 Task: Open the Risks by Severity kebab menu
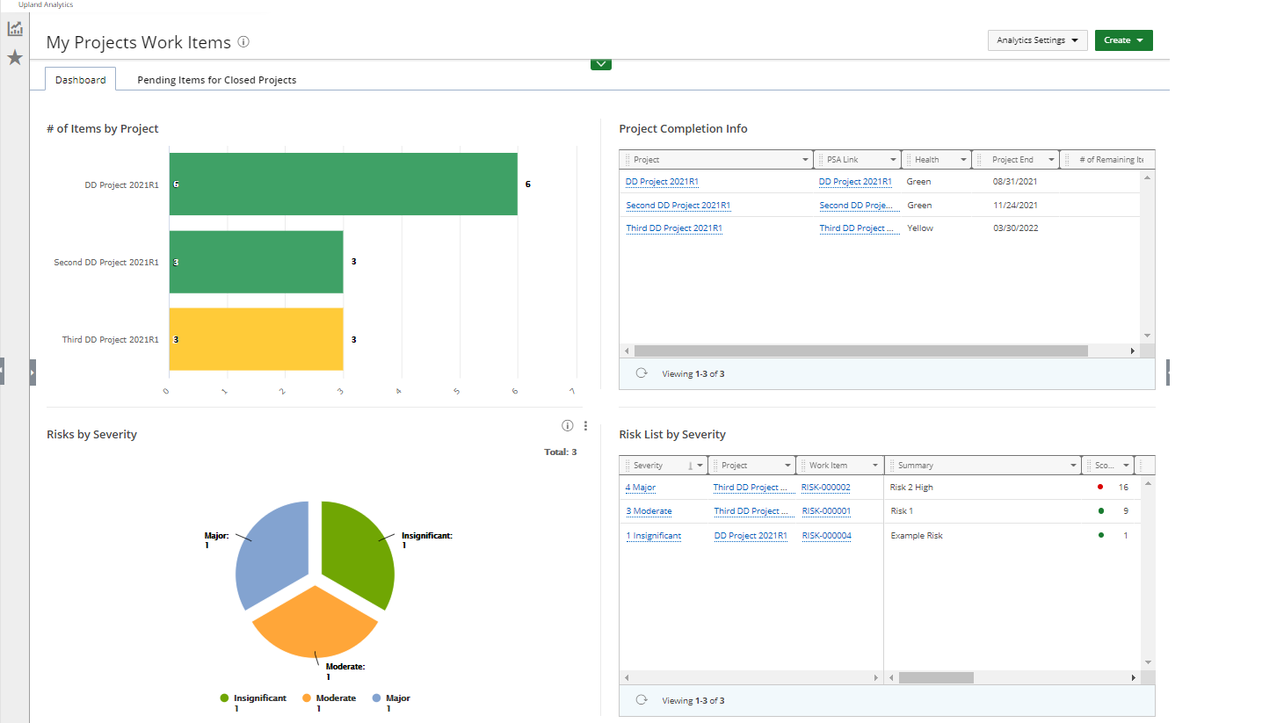(x=585, y=426)
